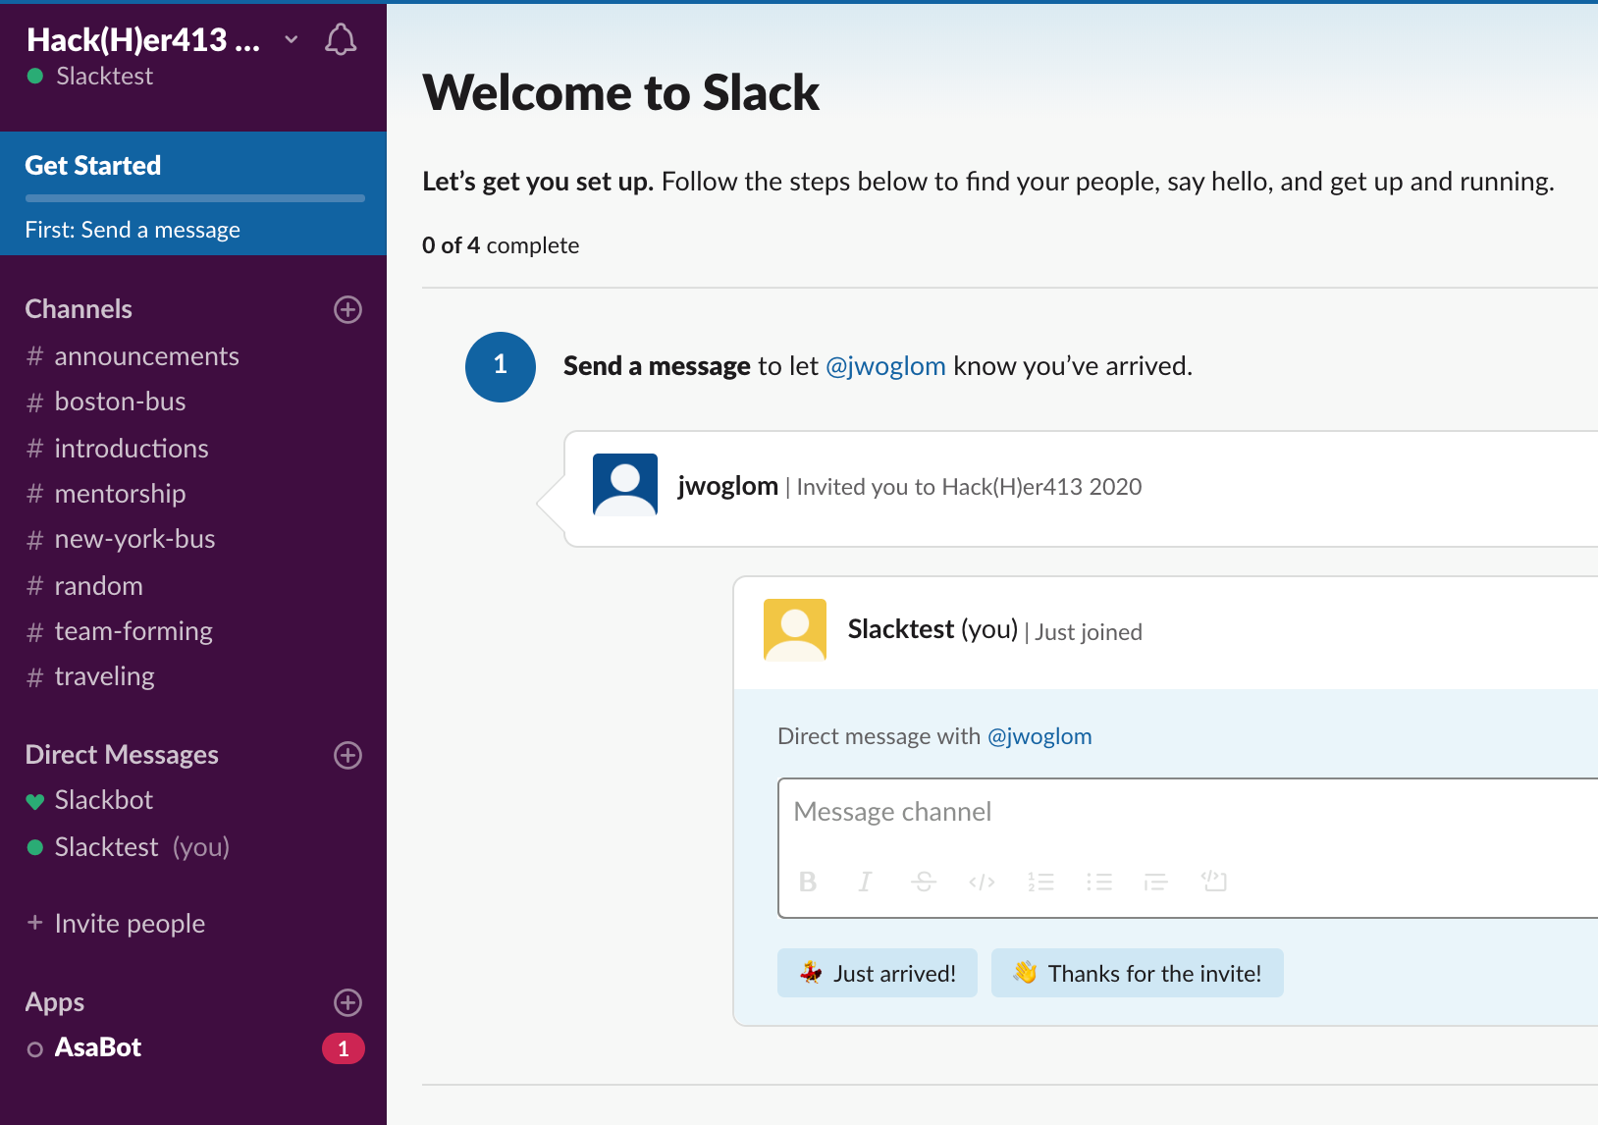Toggle bold formatting
1598x1125 pixels.
pyautogui.click(x=808, y=882)
